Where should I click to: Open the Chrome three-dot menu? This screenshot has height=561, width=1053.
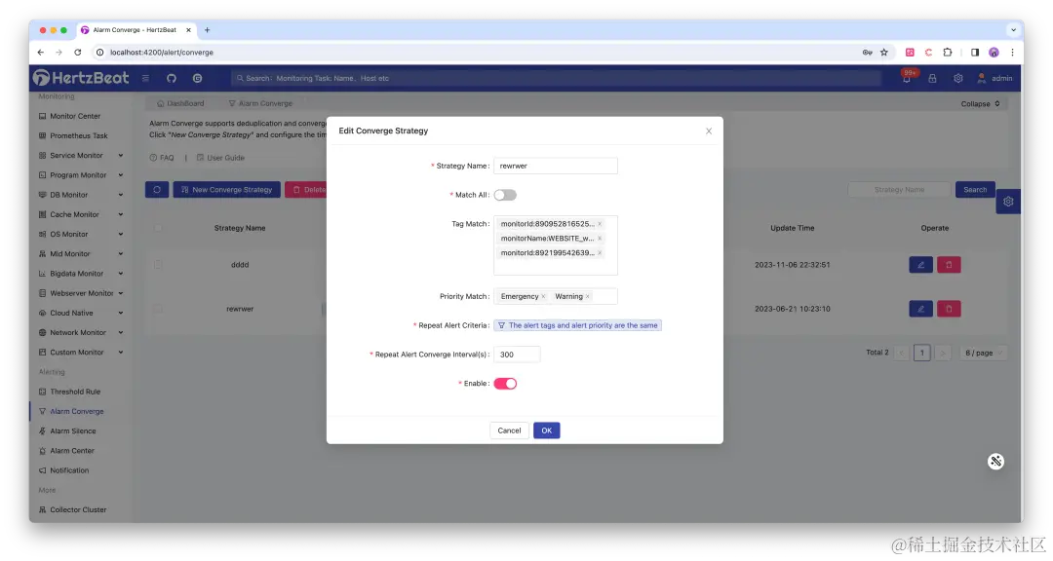(x=1012, y=52)
